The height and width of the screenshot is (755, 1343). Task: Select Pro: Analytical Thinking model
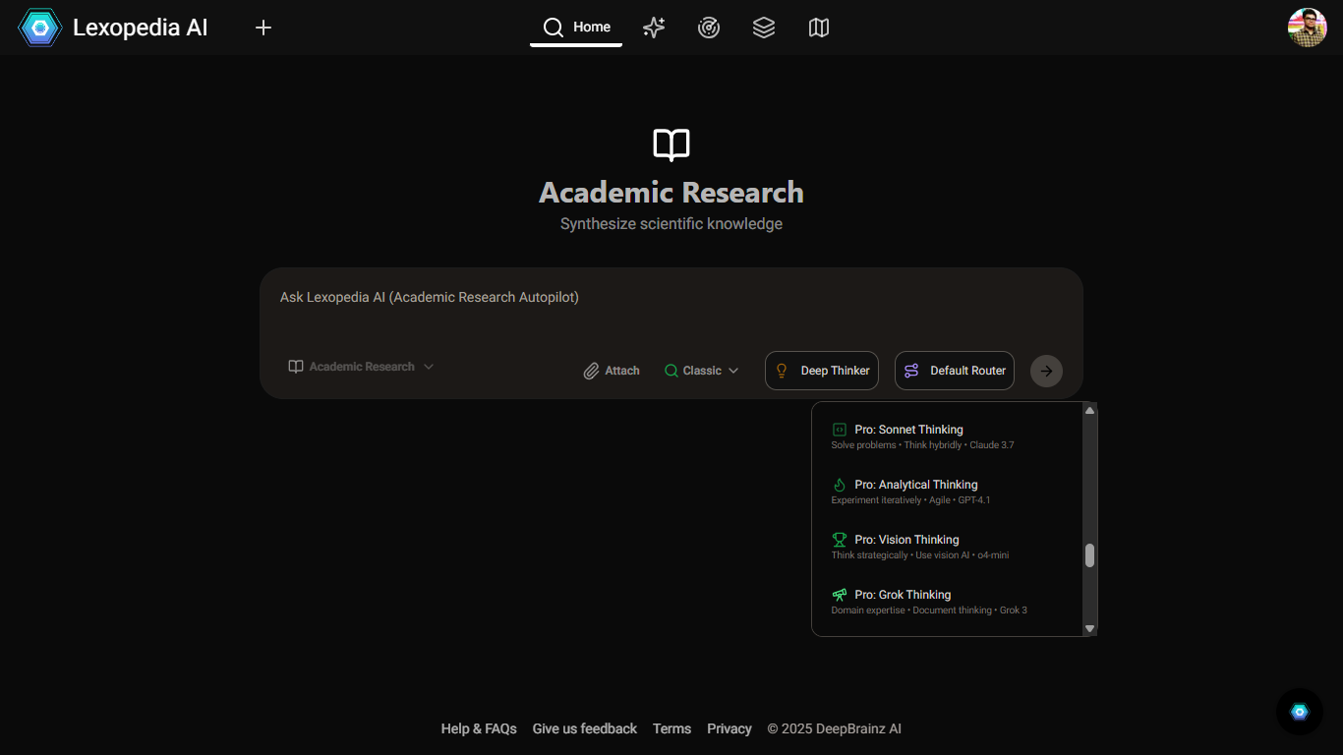(x=947, y=492)
